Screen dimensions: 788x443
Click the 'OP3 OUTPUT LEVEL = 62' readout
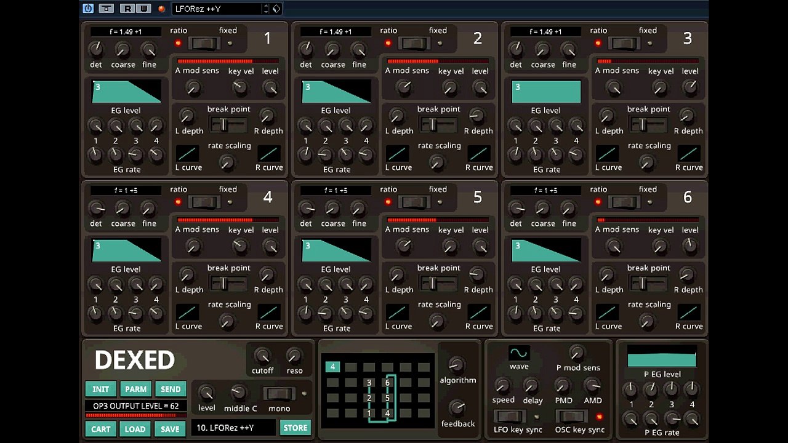pyautogui.click(x=136, y=406)
